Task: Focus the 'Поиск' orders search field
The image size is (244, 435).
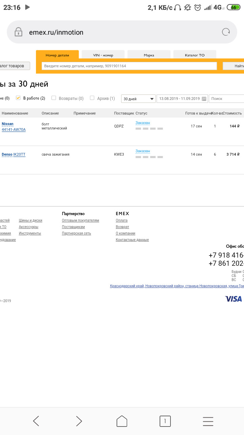Action: tap(226, 99)
